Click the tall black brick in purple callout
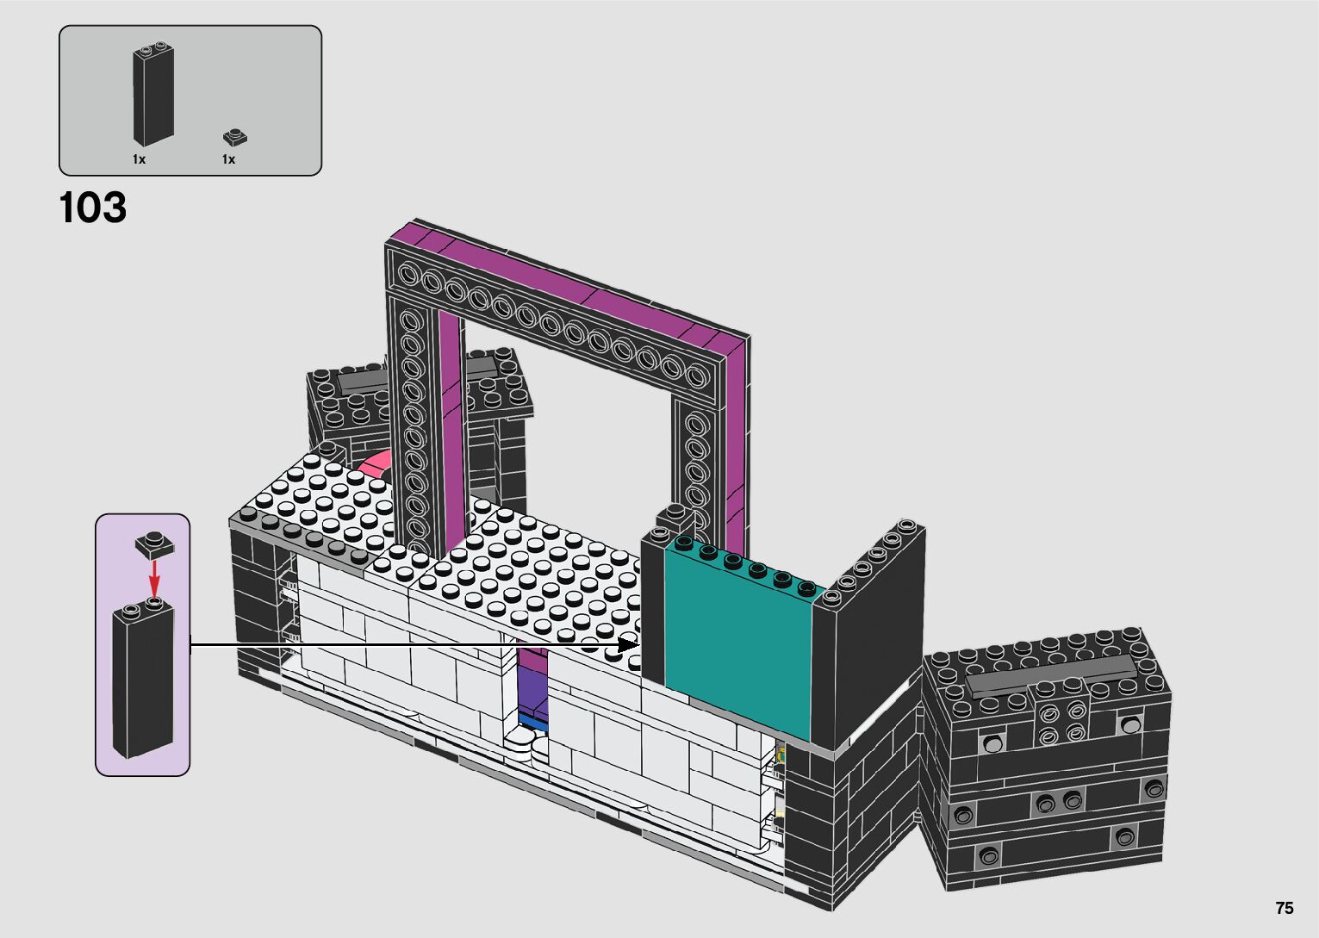 142,680
